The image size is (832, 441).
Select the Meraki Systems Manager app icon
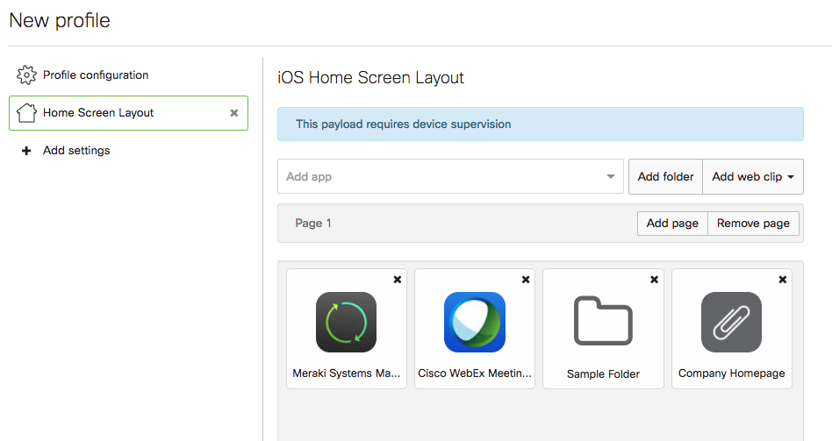[346, 323]
